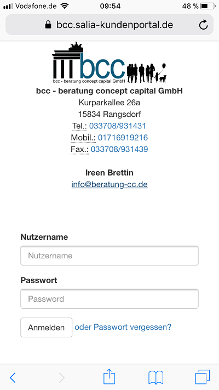Click the Passwort input field

pyautogui.click(x=109, y=299)
